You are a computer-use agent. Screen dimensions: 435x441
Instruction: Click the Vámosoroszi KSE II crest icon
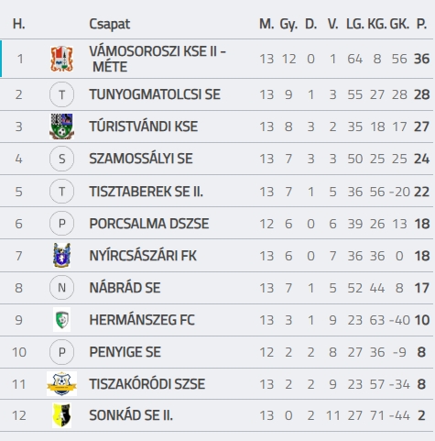coord(62,59)
